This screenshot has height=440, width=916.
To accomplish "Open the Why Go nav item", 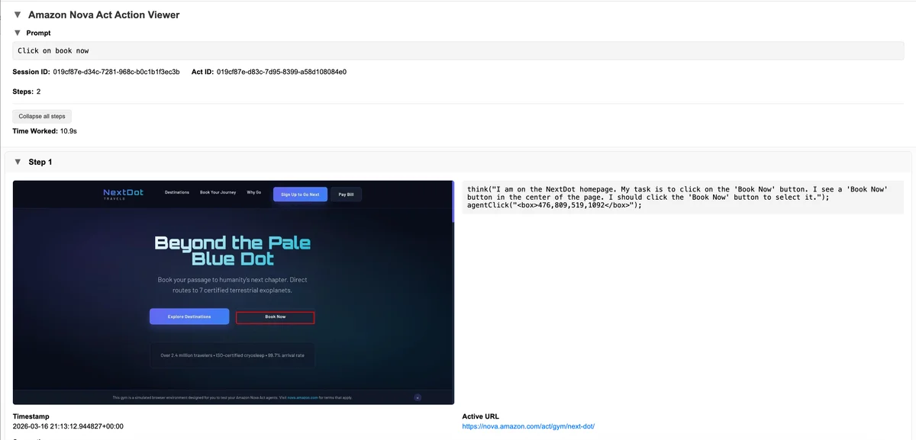I will [x=254, y=193].
